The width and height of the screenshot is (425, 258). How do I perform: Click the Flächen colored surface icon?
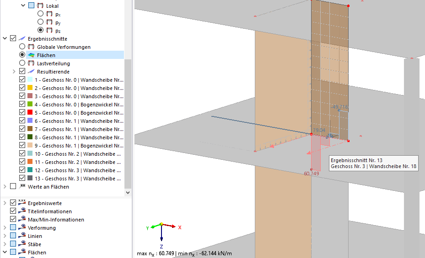(31, 55)
